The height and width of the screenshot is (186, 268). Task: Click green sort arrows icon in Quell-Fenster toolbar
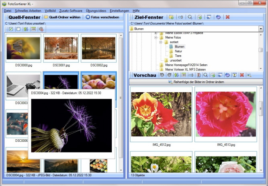coord(26,29)
